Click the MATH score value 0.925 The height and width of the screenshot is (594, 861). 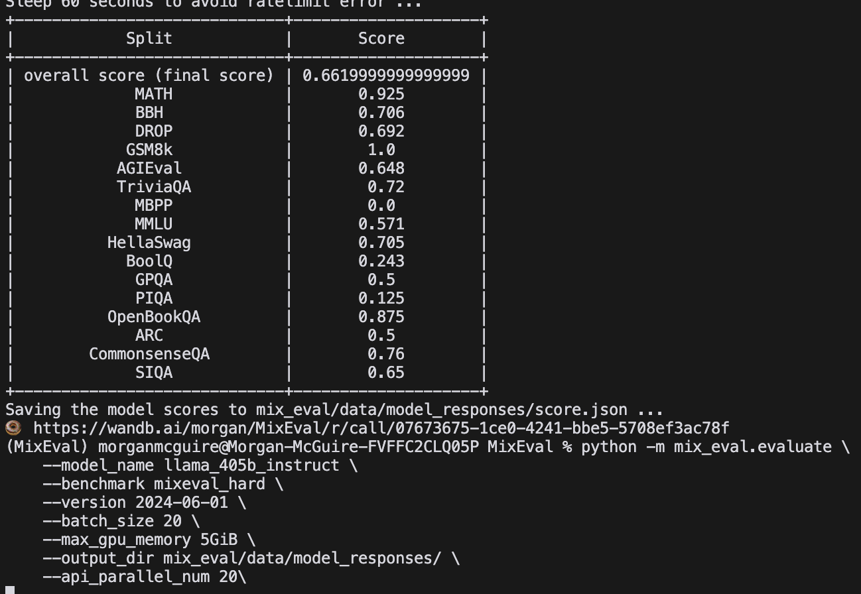click(381, 94)
